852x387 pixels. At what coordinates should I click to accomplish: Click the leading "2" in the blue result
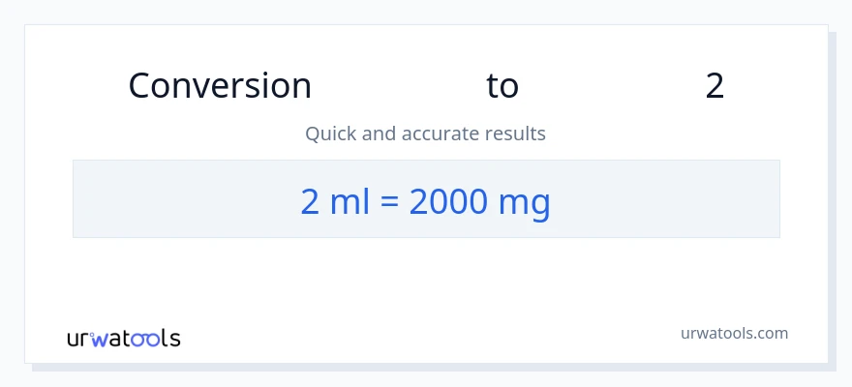point(310,202)
